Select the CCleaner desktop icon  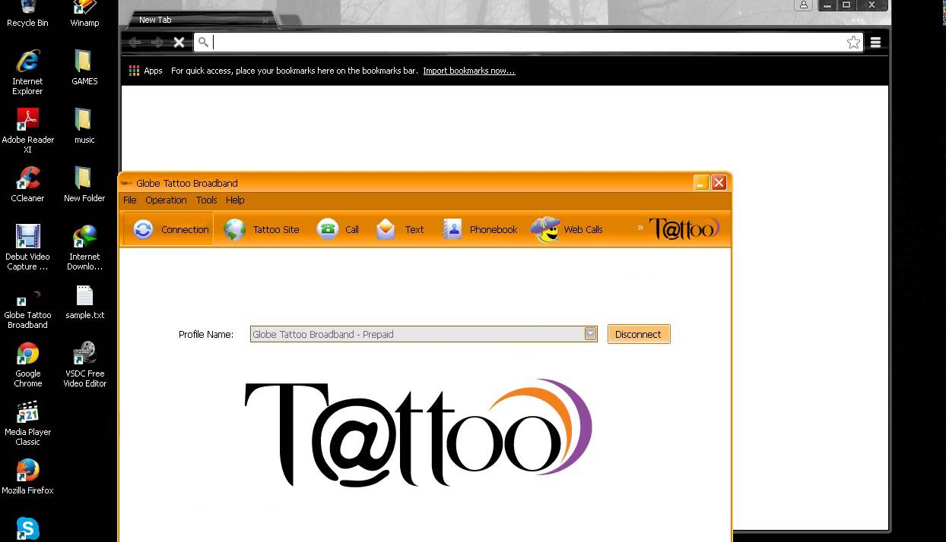[x=27, y=184]
